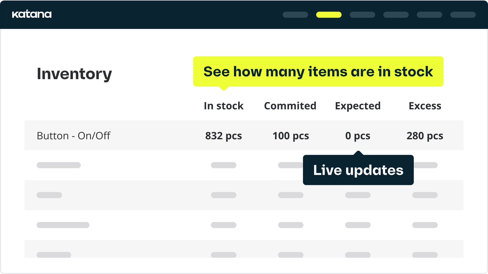Click the Inventory heading
The height and width of the screenshot is (274, 488).
click(x=74, y=74)
